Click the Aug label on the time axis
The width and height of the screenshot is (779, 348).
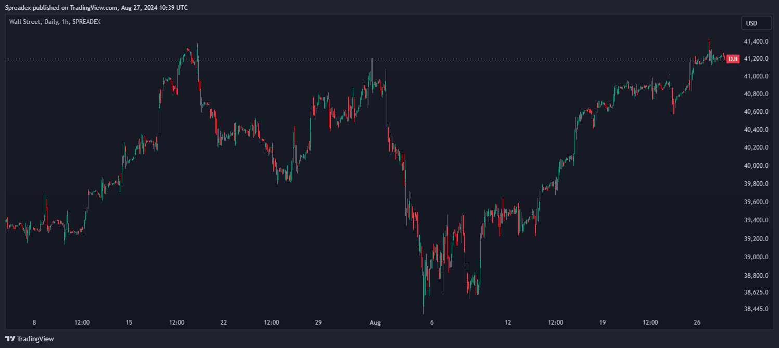(x=375, y=323)
